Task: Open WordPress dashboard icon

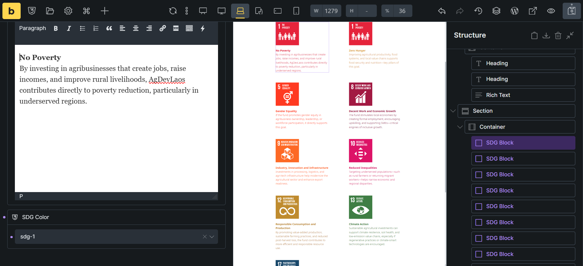Action: click(515, 11)
